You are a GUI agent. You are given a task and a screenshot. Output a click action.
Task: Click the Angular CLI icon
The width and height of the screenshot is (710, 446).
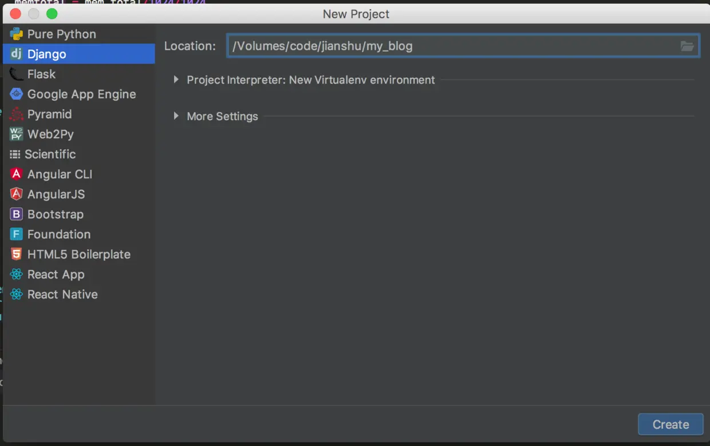pos(16,174)
